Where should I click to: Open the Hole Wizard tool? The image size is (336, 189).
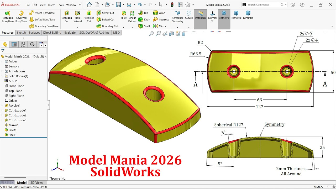[78, 17]
